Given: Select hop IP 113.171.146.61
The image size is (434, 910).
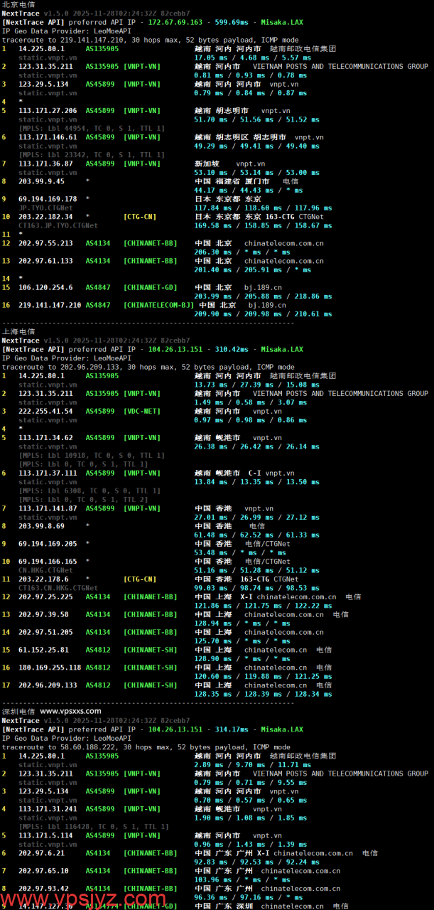Looking at the screenshot, I should click(48, 137).
